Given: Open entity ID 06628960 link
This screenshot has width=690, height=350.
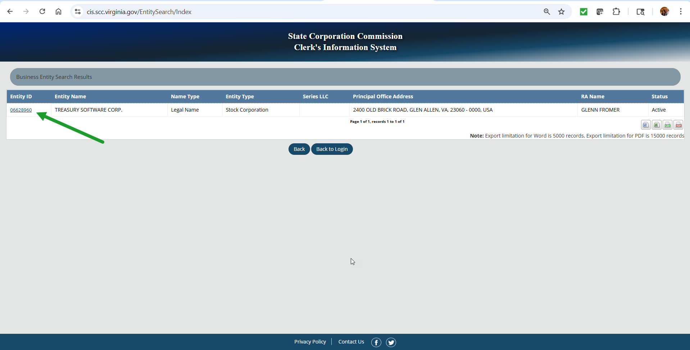Looking at the screenshot, I should point(21,110).
